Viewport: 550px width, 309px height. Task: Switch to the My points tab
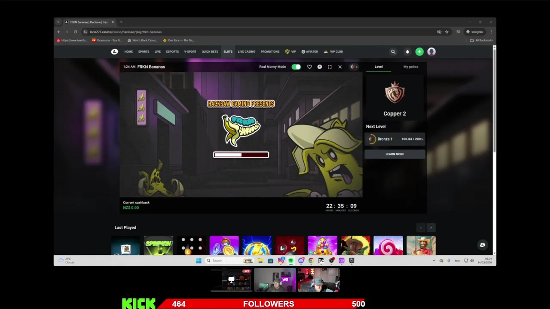(411, 67)
